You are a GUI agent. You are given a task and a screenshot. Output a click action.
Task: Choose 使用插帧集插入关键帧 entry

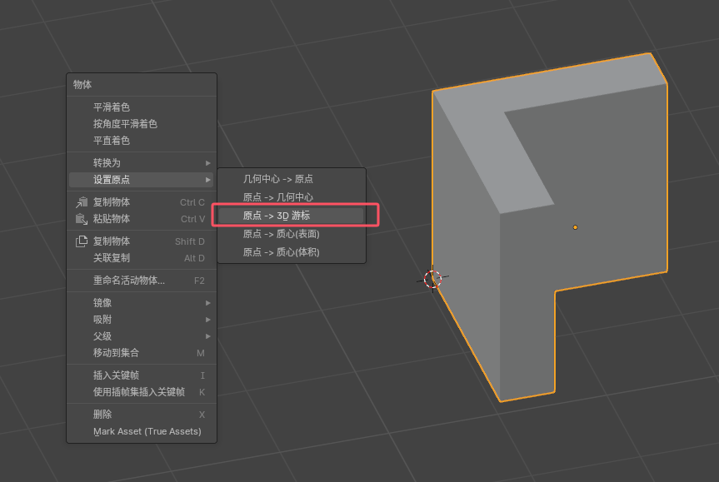click(x=142, y=392)
